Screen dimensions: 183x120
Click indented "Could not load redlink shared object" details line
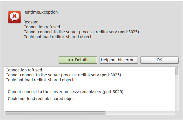(x=42, y=99)
